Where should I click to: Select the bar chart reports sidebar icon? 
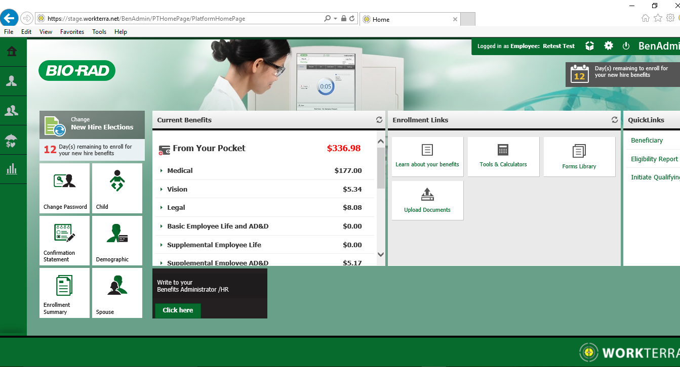tap(11, 169)
